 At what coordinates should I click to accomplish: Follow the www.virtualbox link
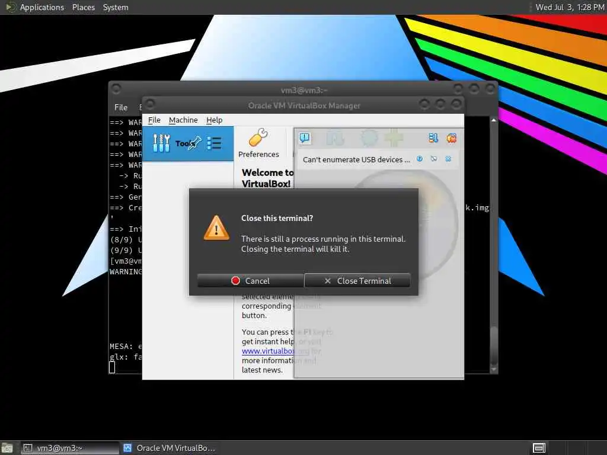point(268,351)
